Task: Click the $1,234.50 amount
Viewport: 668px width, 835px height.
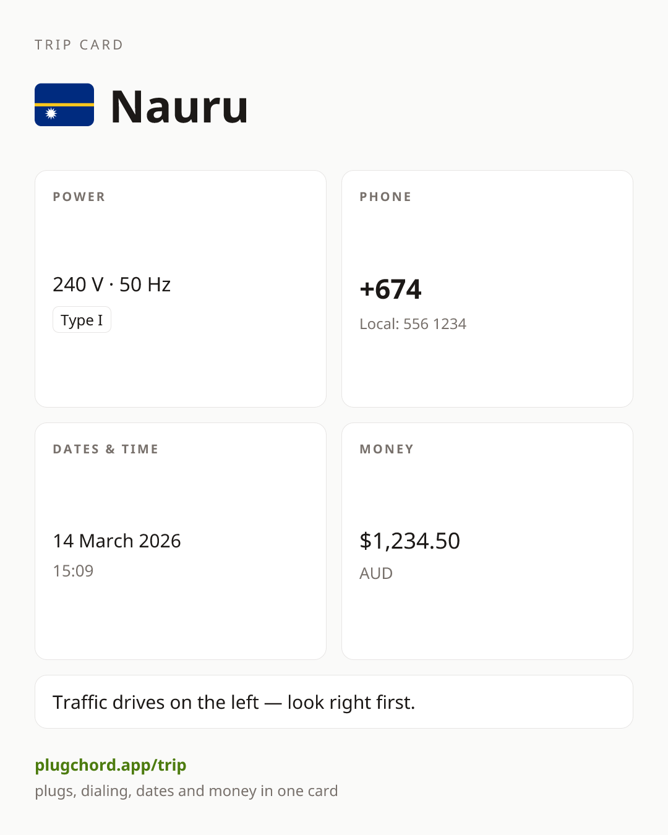Action: click(409, 541)
